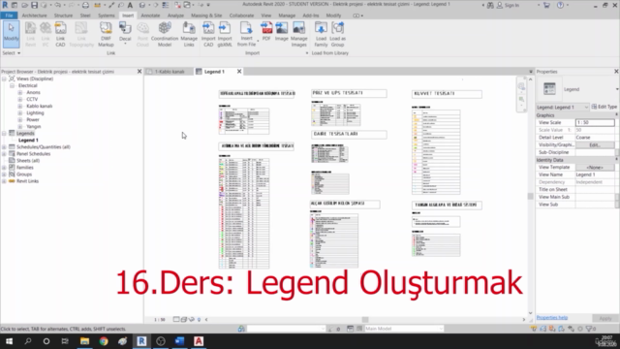Click the Print icon in quick access toolbar
Viewport: 620px width, 349px height.
85,5
